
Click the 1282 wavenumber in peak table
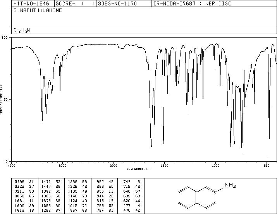pyautogui.click(x=46, y=210)
